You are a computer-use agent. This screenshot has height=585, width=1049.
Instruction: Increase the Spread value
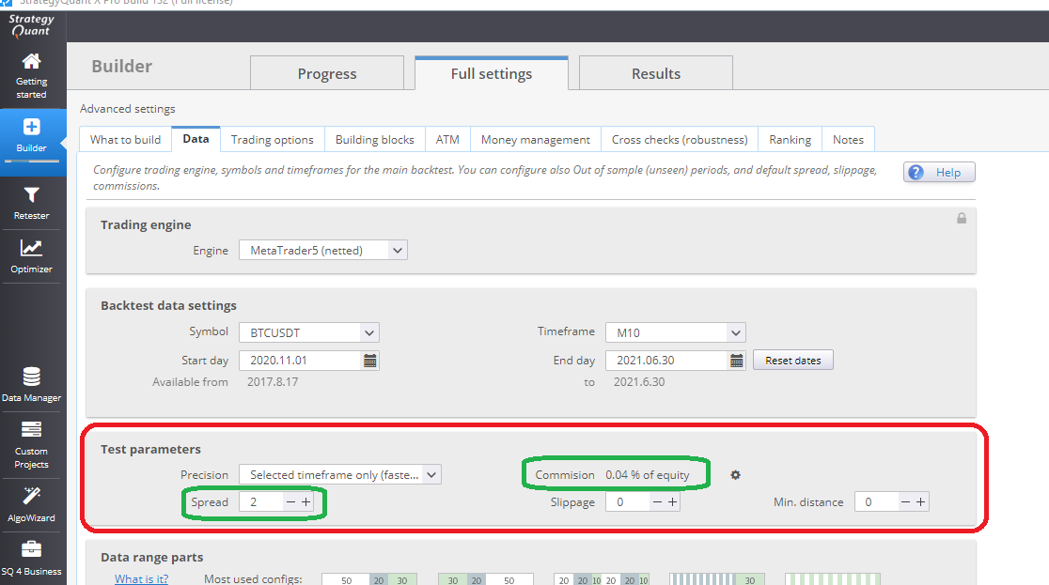(306, 502)
